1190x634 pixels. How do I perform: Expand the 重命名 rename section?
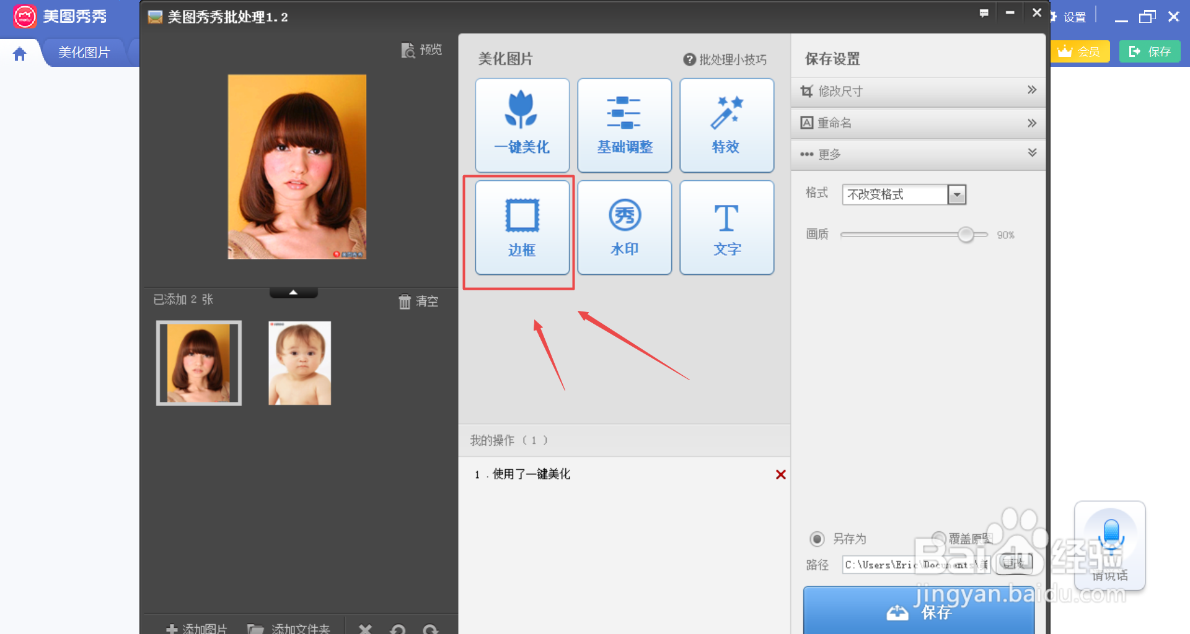pos(918,123)
